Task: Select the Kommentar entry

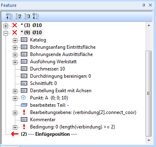Action: pyautogui.click(x=43, y=120)
